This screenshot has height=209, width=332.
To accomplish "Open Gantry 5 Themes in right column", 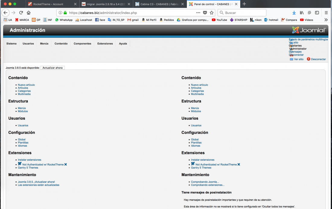I will pos(201,168).
